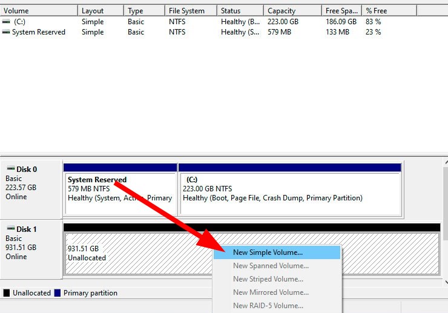The width and height of the screenshot is (448, 313).
Task: Sort by the Status column header
Action: 240,11
